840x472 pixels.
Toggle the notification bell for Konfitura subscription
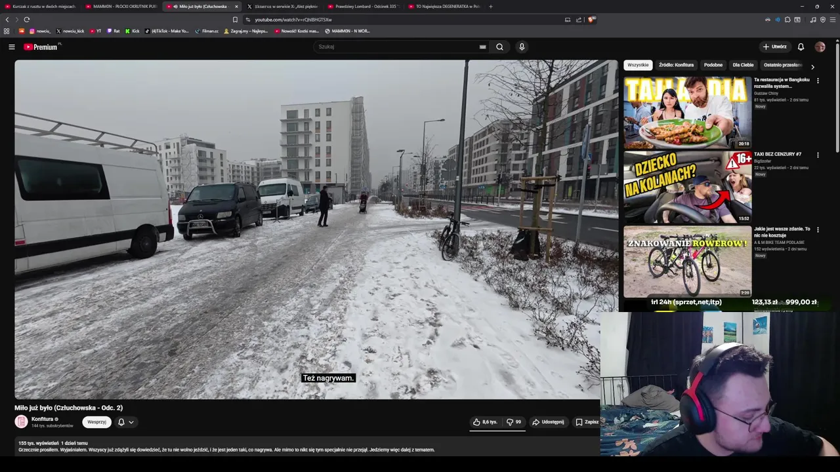121,422
